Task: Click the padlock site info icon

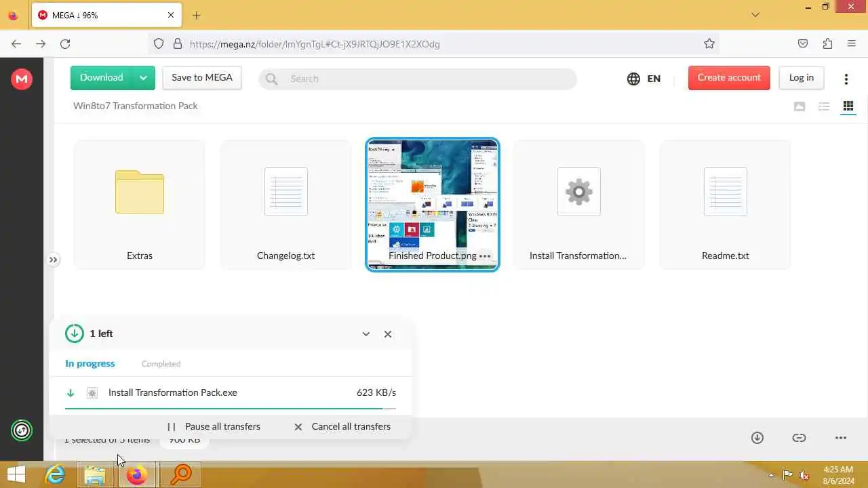Action: 178,44
